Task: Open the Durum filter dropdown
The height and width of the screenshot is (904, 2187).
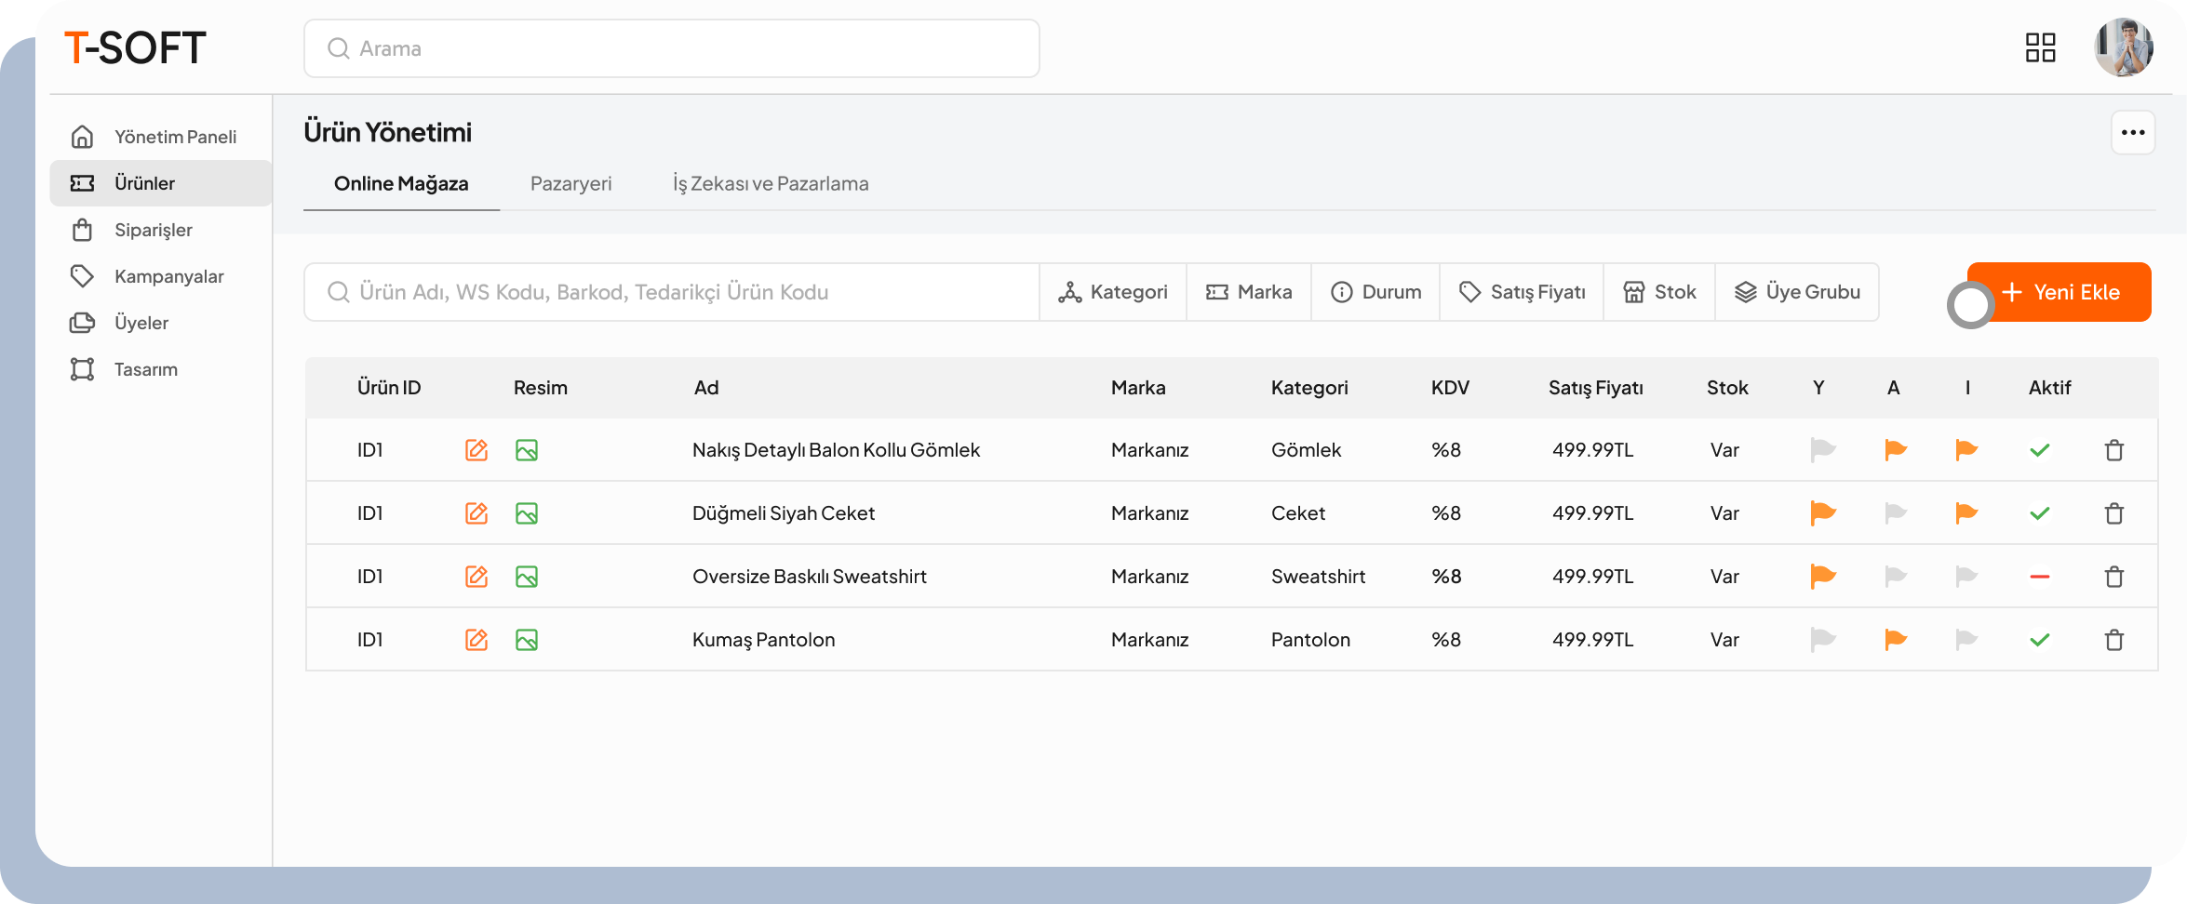Action: (1375, 292)
